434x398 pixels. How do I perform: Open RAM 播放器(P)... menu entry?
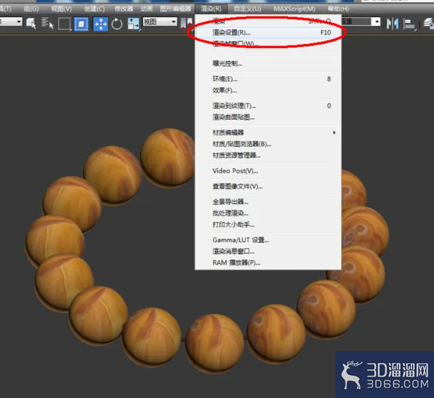(x=268, y=262)
